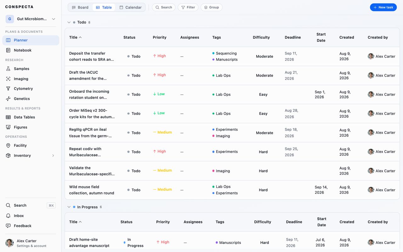Click the ⌘K shortcut badge
Image resolution: width=403 pixels, height=252 pixels.
(x=51, y=205)
